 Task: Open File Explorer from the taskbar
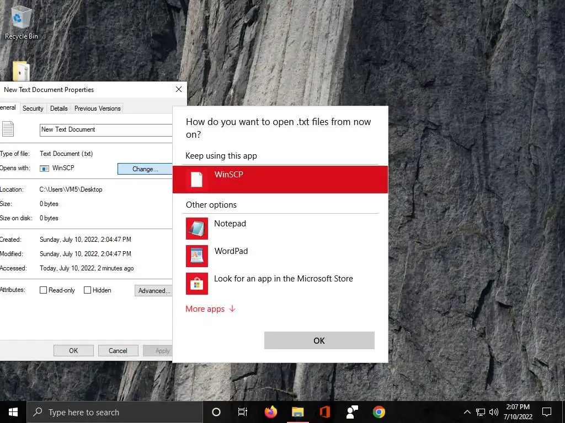tap(297, 412)
